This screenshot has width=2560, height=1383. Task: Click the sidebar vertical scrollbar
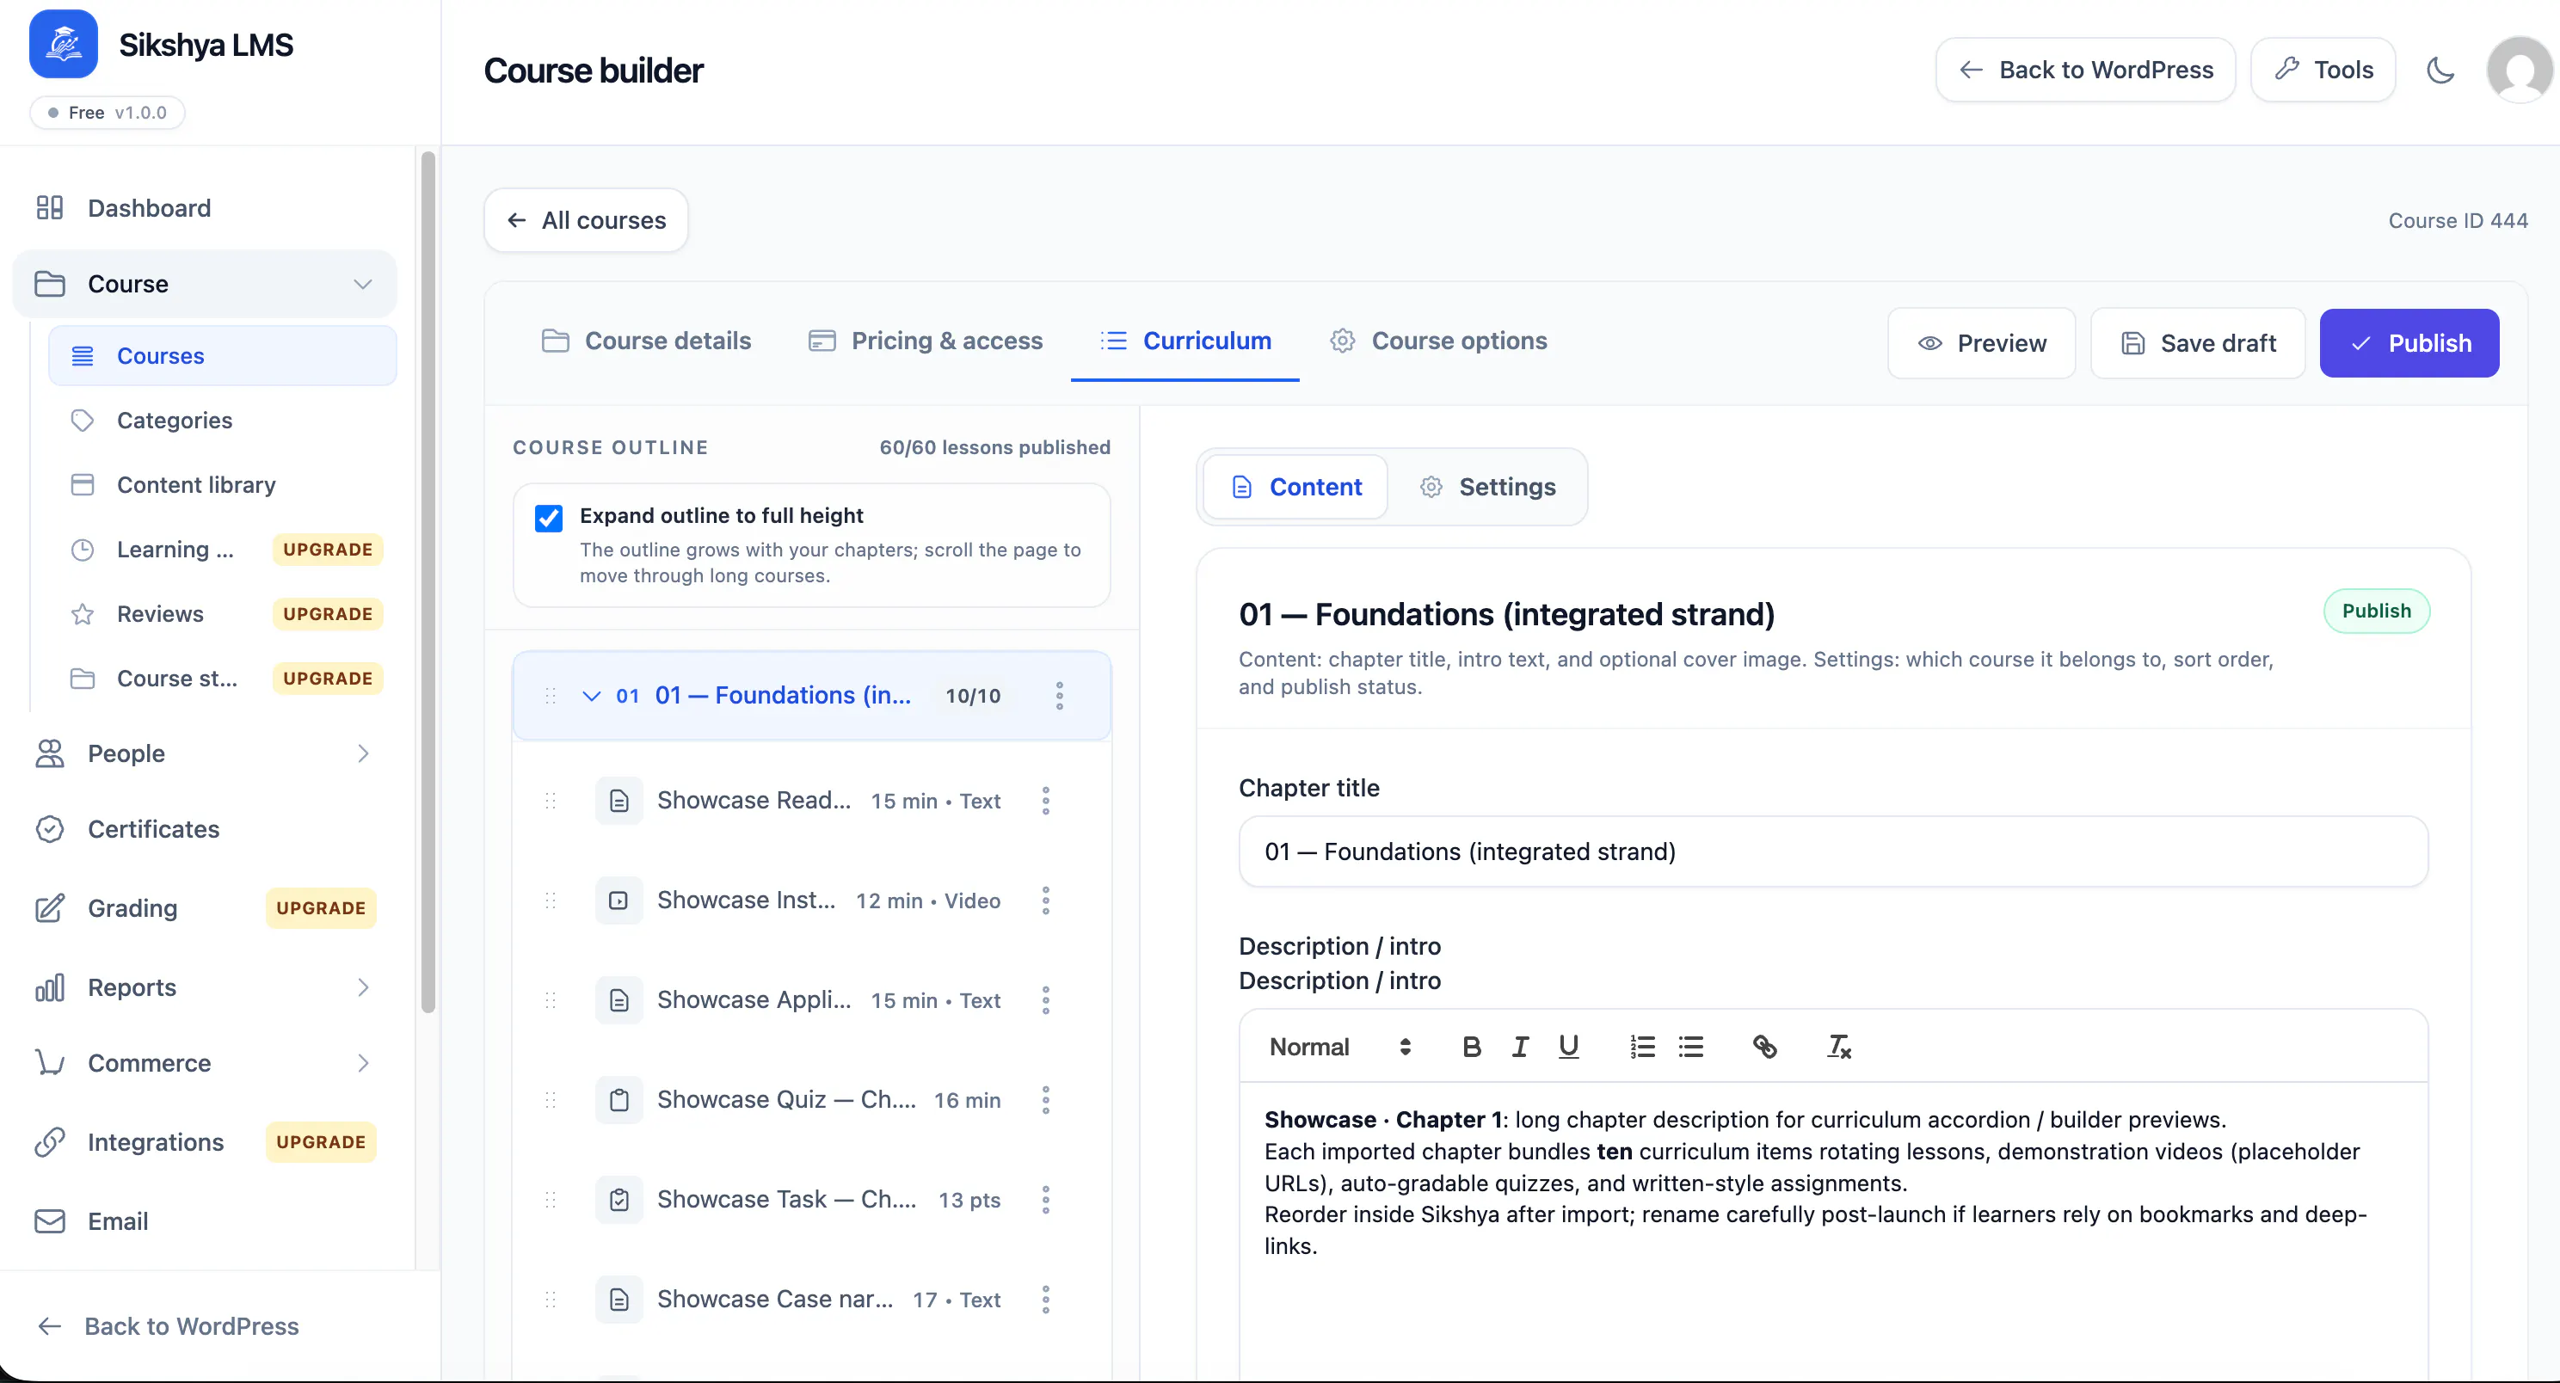(x=428, y=581)
